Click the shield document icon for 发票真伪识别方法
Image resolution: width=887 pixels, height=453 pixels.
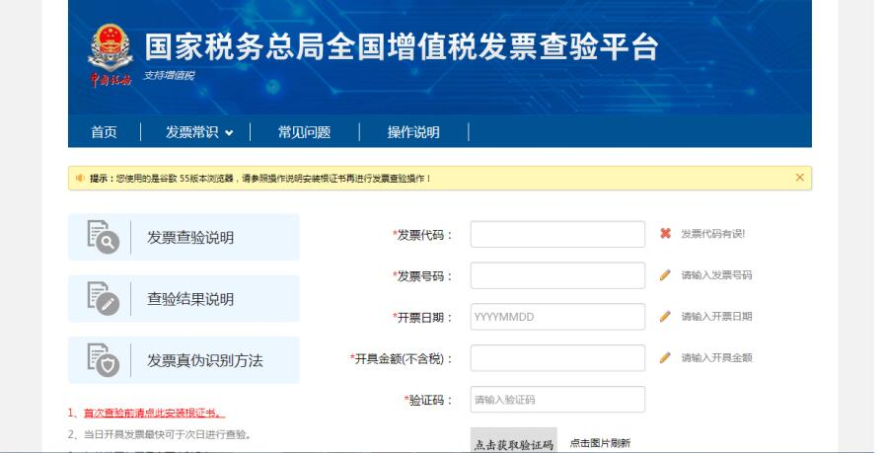[104, 359]
